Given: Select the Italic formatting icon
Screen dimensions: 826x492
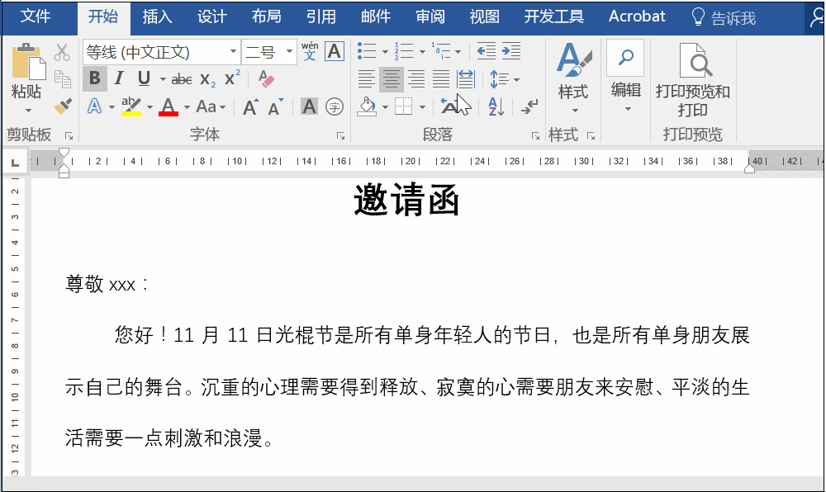Looking at the screenshot, I should pos(119,78).
